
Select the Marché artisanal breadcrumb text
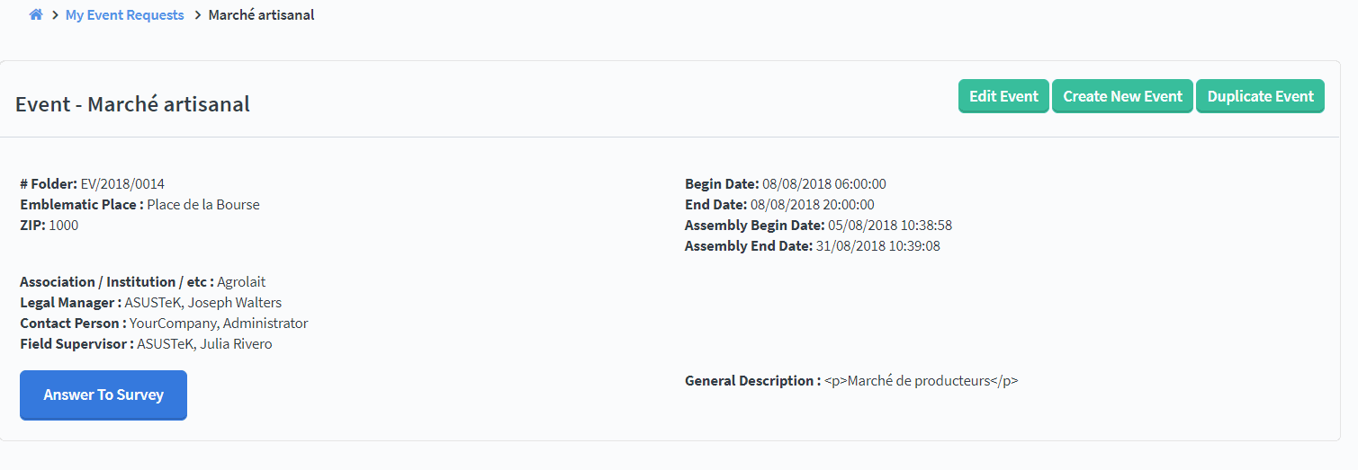pos(261,15)
